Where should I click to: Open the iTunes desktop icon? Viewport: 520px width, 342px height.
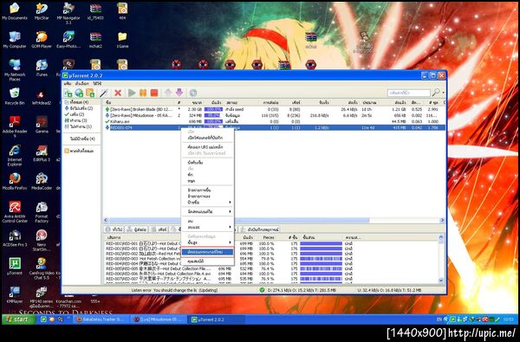coord(42,68)
